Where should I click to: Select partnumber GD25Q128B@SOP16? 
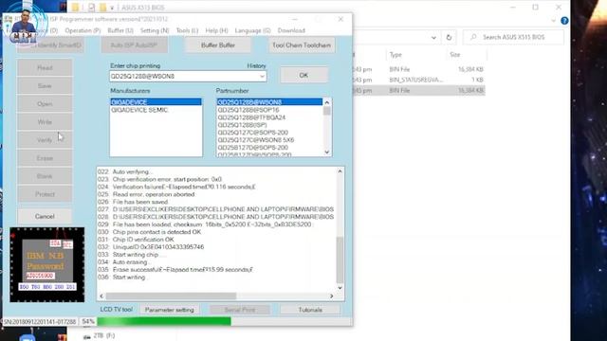pyautogui.click(x=269, y=110)
